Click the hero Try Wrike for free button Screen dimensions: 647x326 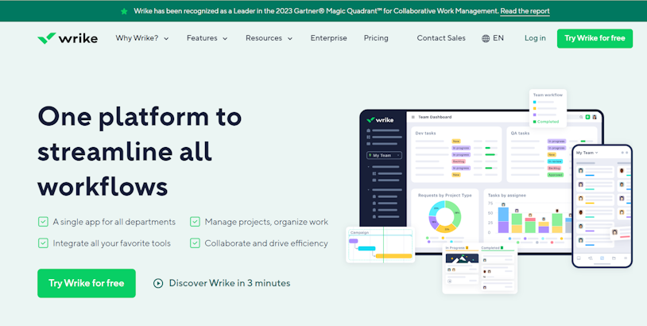point(86,283)
